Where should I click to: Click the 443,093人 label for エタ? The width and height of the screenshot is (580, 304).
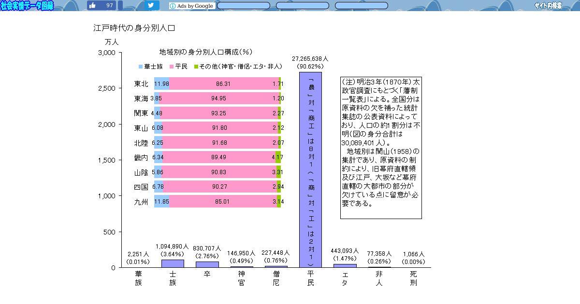point(345,251)
